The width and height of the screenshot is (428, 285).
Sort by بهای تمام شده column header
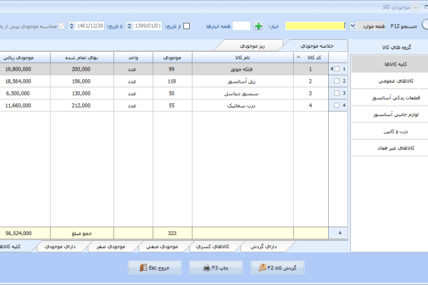coord(81,58)
